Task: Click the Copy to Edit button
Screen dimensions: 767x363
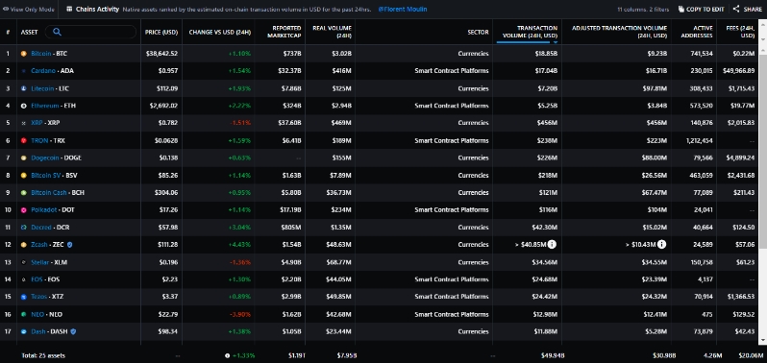Action: [x=701, y=9]
